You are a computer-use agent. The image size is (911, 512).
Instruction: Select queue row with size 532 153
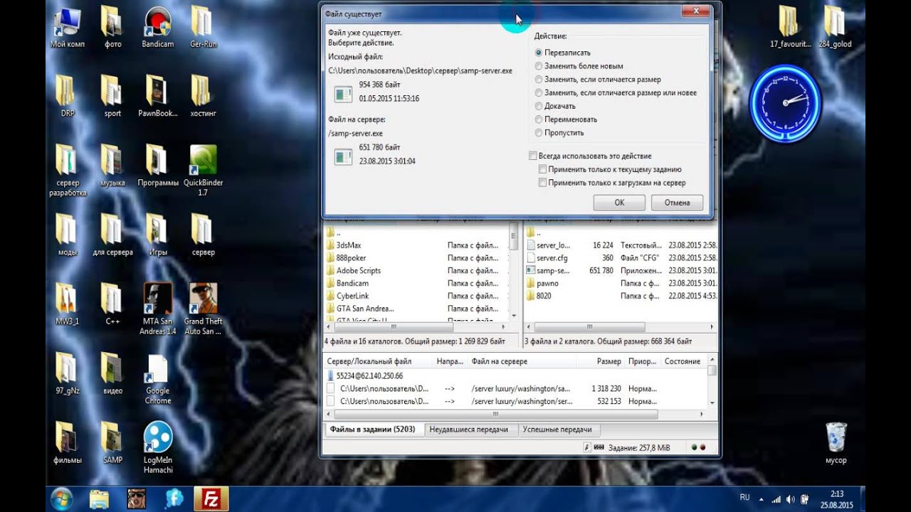(516, 402)
